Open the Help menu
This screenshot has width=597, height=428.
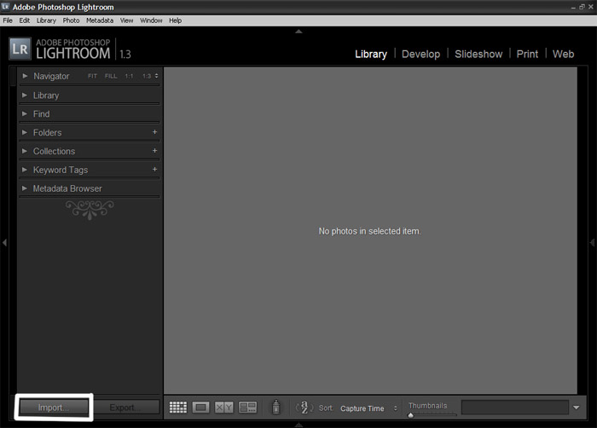click(175, 20)
